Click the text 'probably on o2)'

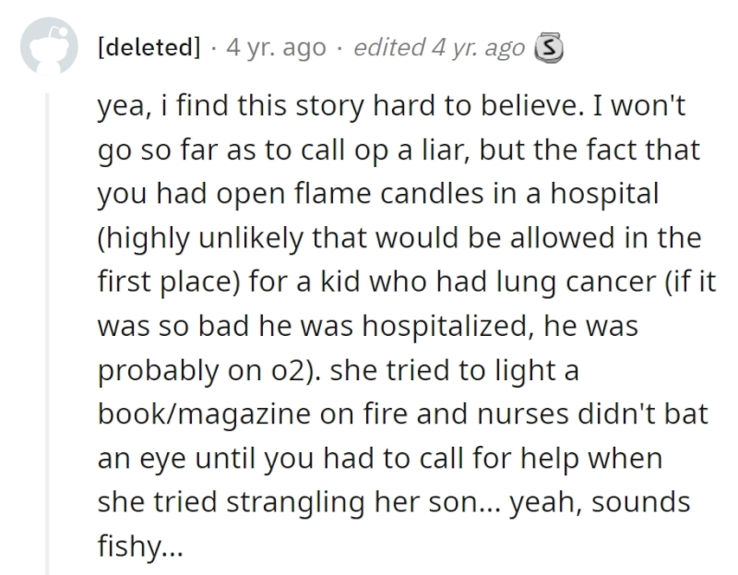pyautogui.click(x=208, y=370)
